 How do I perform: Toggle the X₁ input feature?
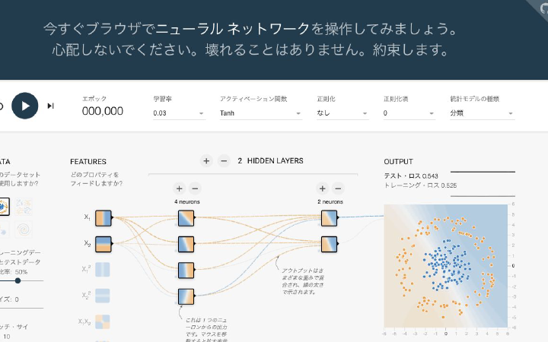(104, 218)
